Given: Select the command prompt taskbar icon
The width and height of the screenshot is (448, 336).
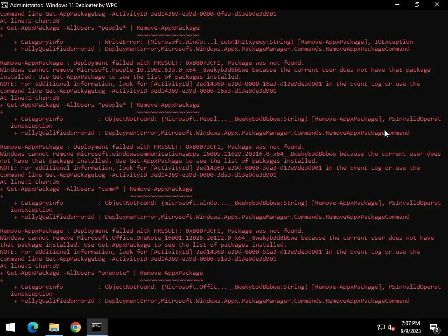Looking at the screenshot, I should (97, 327).
